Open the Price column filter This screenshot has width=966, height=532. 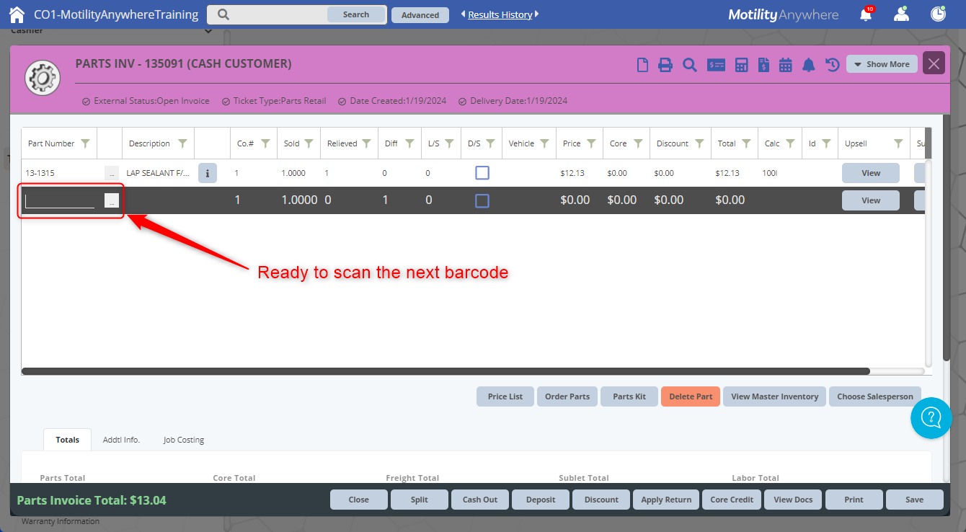pos(591,143)
